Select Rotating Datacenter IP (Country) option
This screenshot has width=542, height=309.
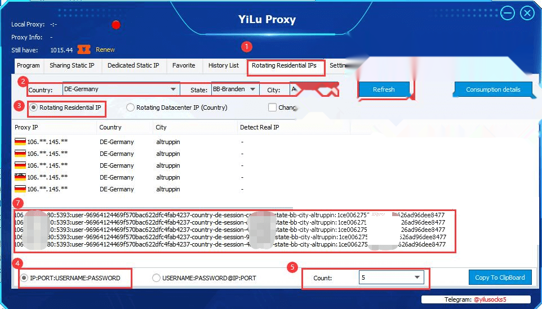coord(130,108)
